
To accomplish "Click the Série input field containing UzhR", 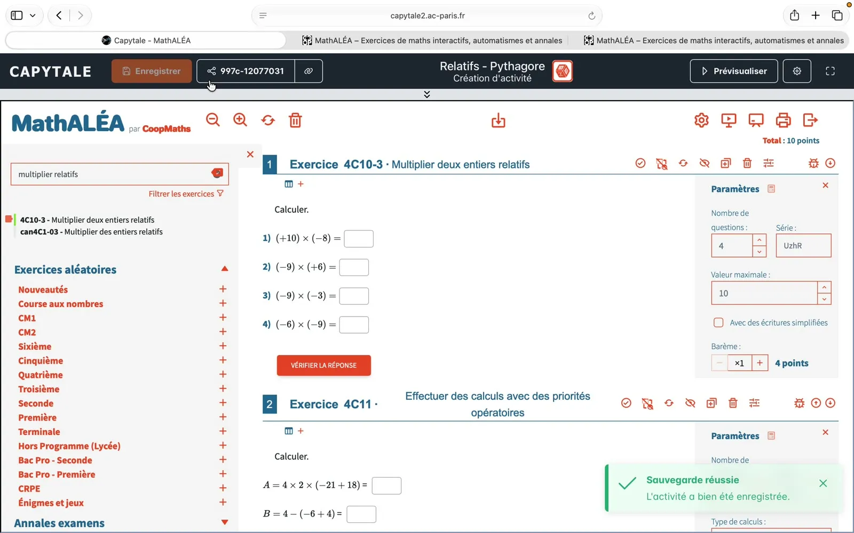I will pyautogui.click(x=803, y=246).
